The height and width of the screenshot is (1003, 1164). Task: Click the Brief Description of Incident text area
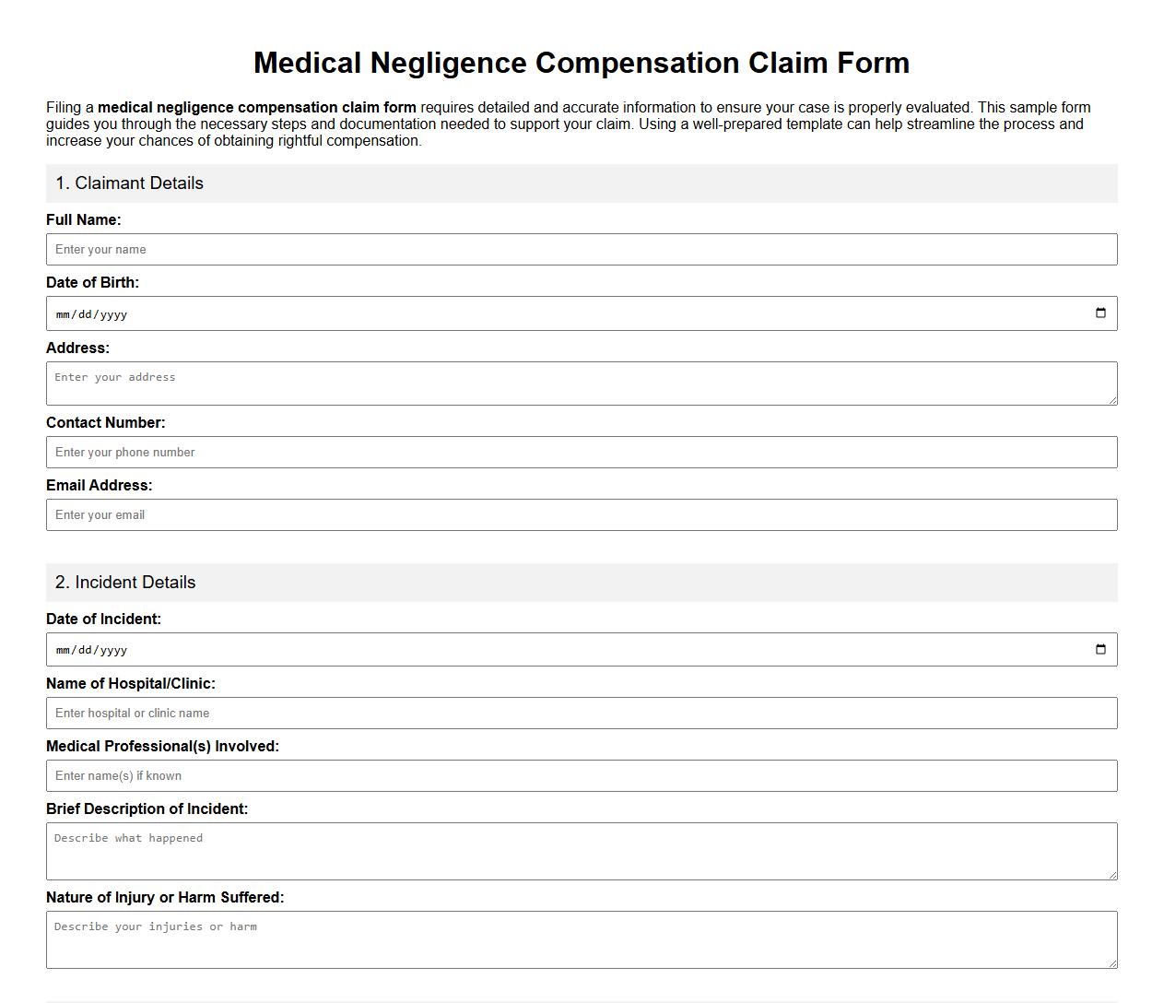pos(581,850)
